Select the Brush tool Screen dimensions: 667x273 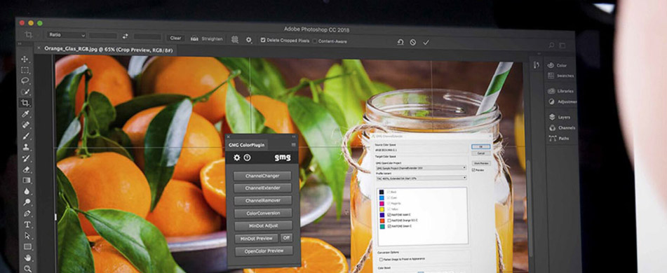[x=26, y=136]
